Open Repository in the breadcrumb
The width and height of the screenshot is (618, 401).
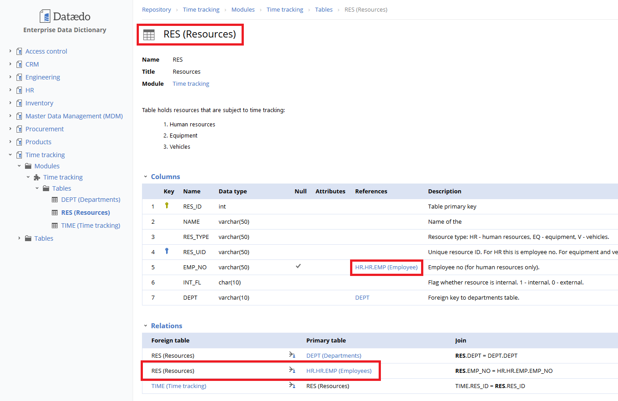156,10
